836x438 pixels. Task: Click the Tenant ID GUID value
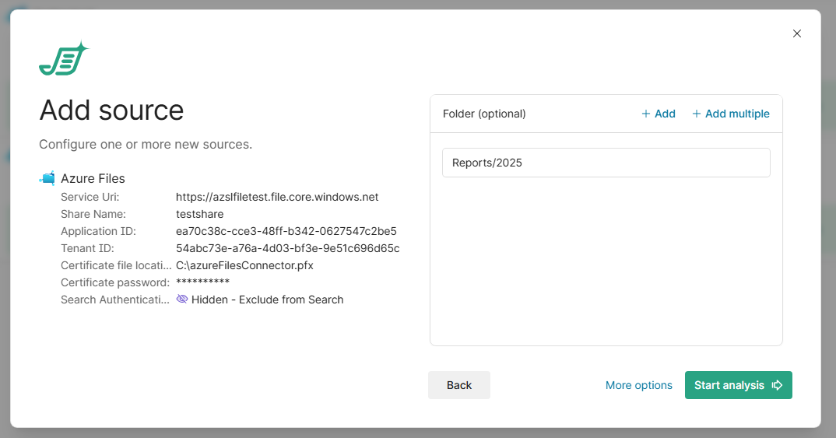287,248
